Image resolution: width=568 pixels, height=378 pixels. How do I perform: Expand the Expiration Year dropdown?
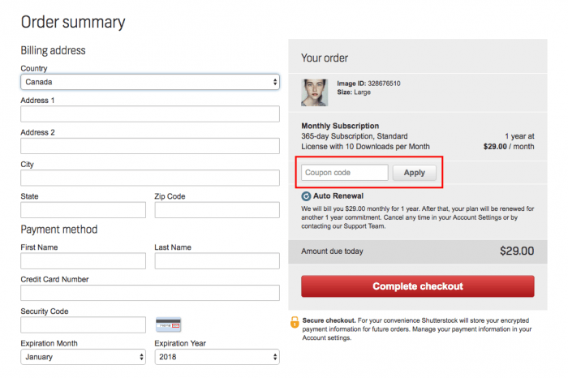[217, 357]
